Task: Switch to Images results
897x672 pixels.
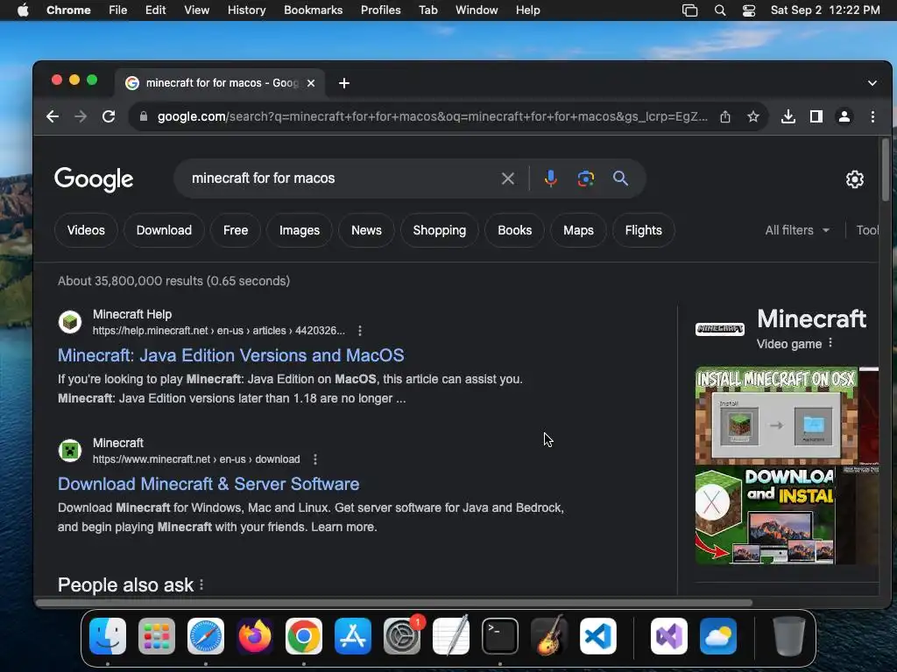Action: pyautogui.click(x=300, y=230)
